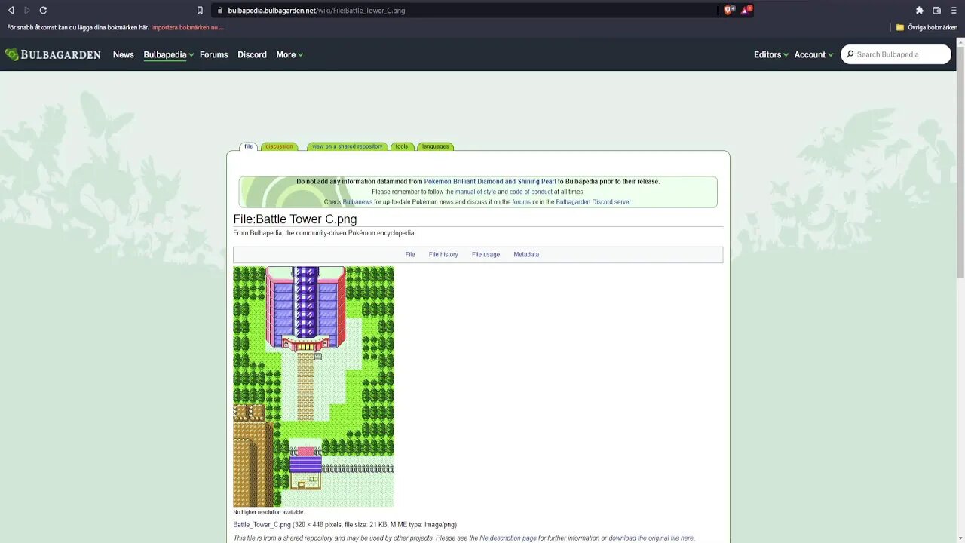Open the Brave Rewards triangle icon
The height and width of the screenshot is (543, 965).
coord(746,10)
